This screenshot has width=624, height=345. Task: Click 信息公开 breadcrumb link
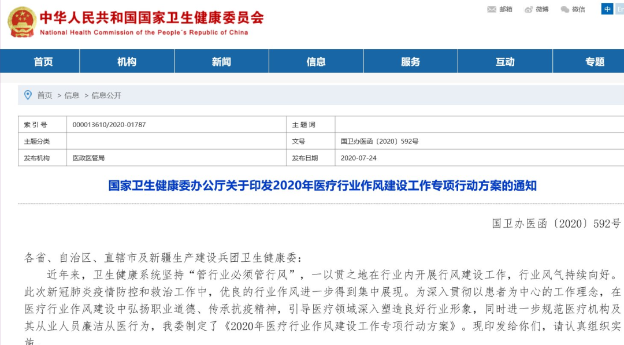(106, 95)
